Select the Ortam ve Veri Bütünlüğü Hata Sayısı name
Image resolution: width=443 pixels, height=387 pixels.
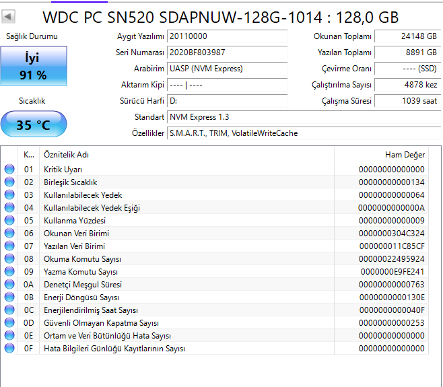pos(107,336)
